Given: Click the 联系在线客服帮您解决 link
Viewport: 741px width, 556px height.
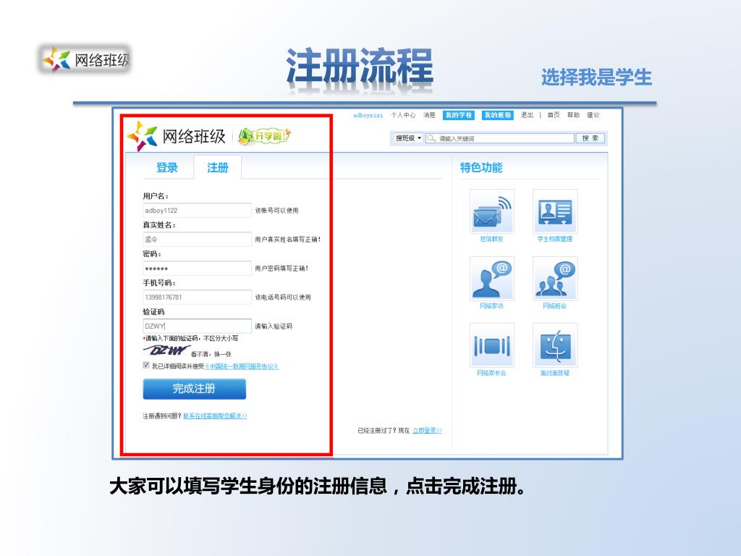Looking at the screenshot, I should tap(215, 416).
